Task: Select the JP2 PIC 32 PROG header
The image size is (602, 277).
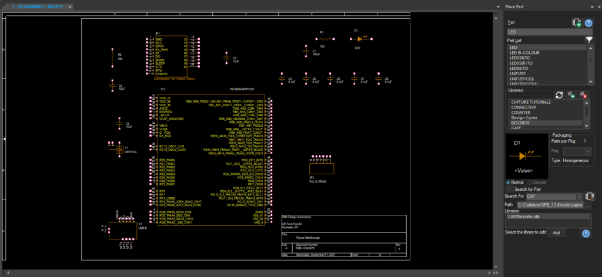Action: (x=322, y=168)
